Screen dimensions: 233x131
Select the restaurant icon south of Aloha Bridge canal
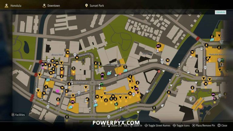(x=154, y=108)
